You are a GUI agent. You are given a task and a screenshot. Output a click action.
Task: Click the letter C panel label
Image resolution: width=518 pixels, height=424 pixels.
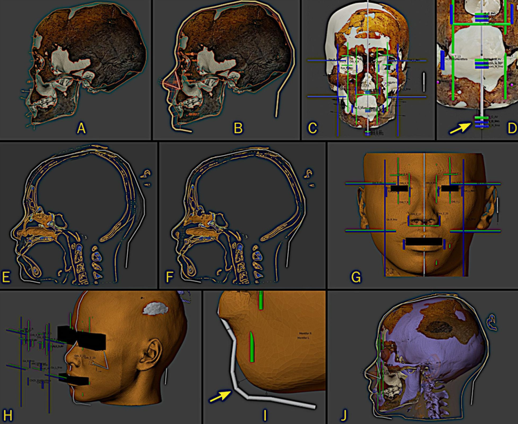pyautogui.click(x=312, y=128)
